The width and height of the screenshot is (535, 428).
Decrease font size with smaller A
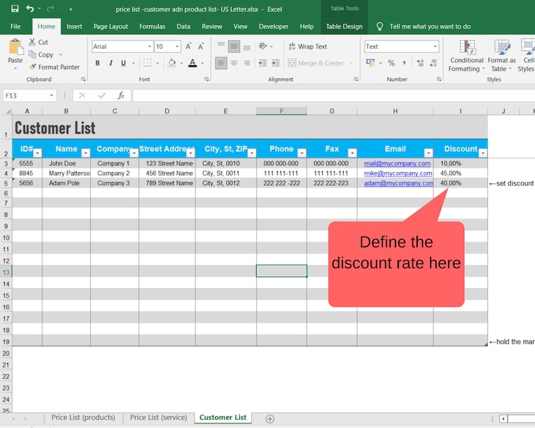coord(201,47)
